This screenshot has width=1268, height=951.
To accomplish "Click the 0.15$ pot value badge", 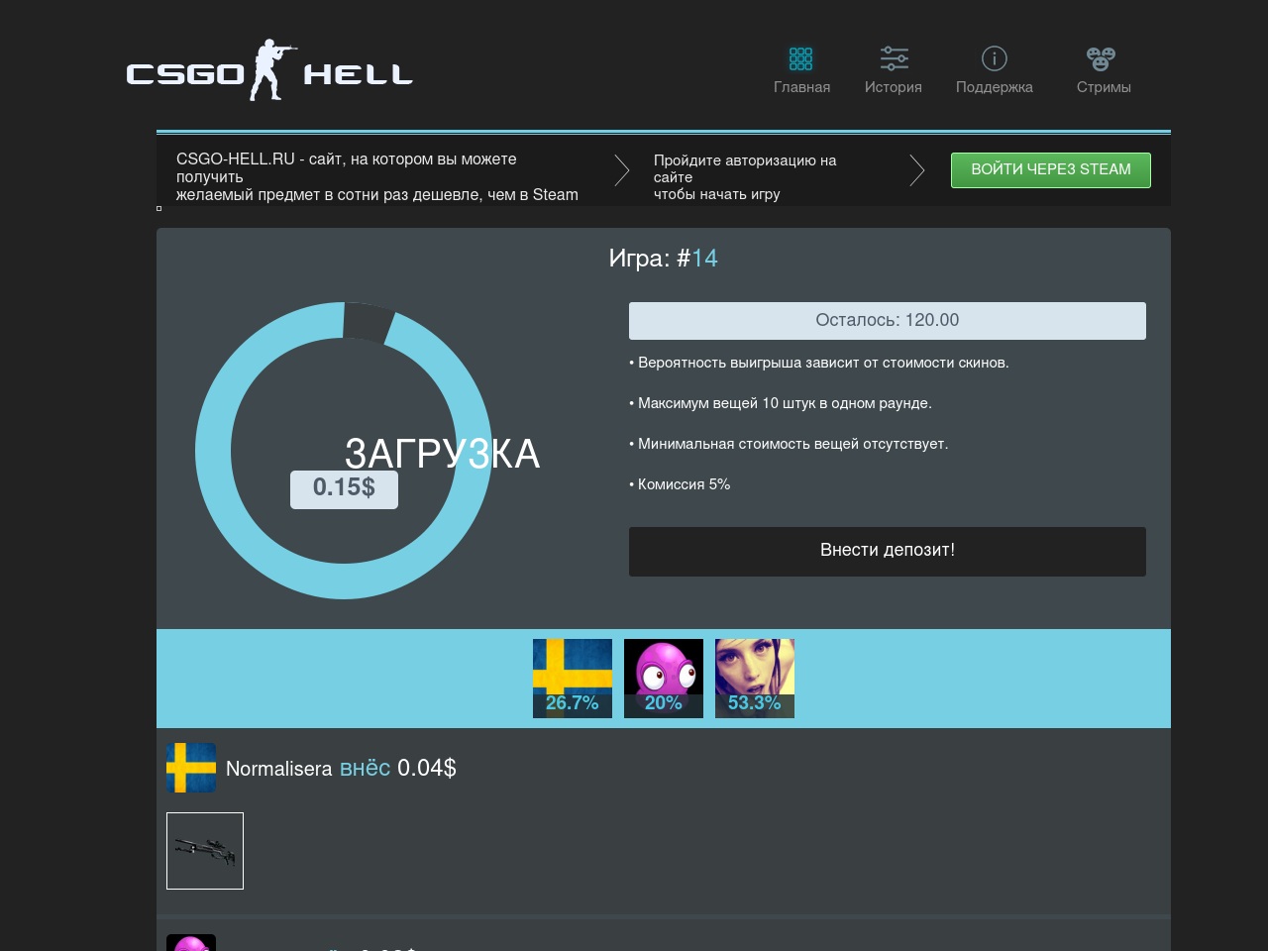I will pos(344,488).
